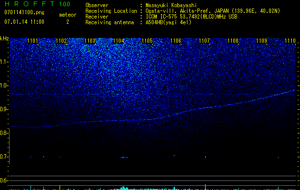Click the Receiver label
300x190 pixels.
97,17
